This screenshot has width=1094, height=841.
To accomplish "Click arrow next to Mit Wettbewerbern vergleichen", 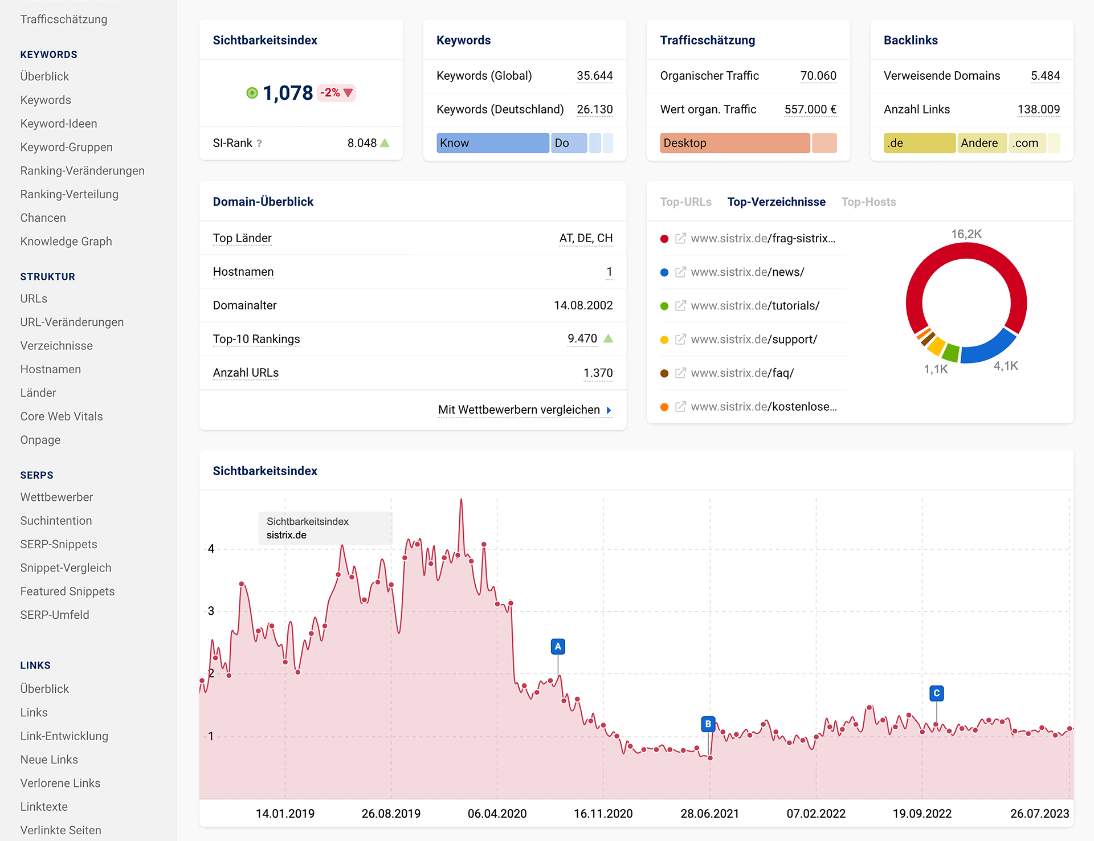I will click(x=609, y=410).
